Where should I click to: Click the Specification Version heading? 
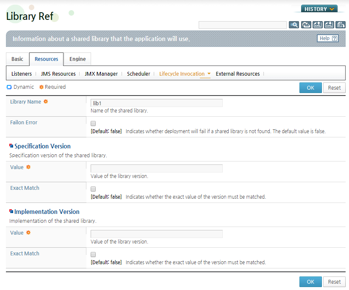click(x=42, y=146)
